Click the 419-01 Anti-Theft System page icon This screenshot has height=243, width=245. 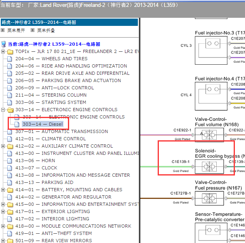[10, 233]
